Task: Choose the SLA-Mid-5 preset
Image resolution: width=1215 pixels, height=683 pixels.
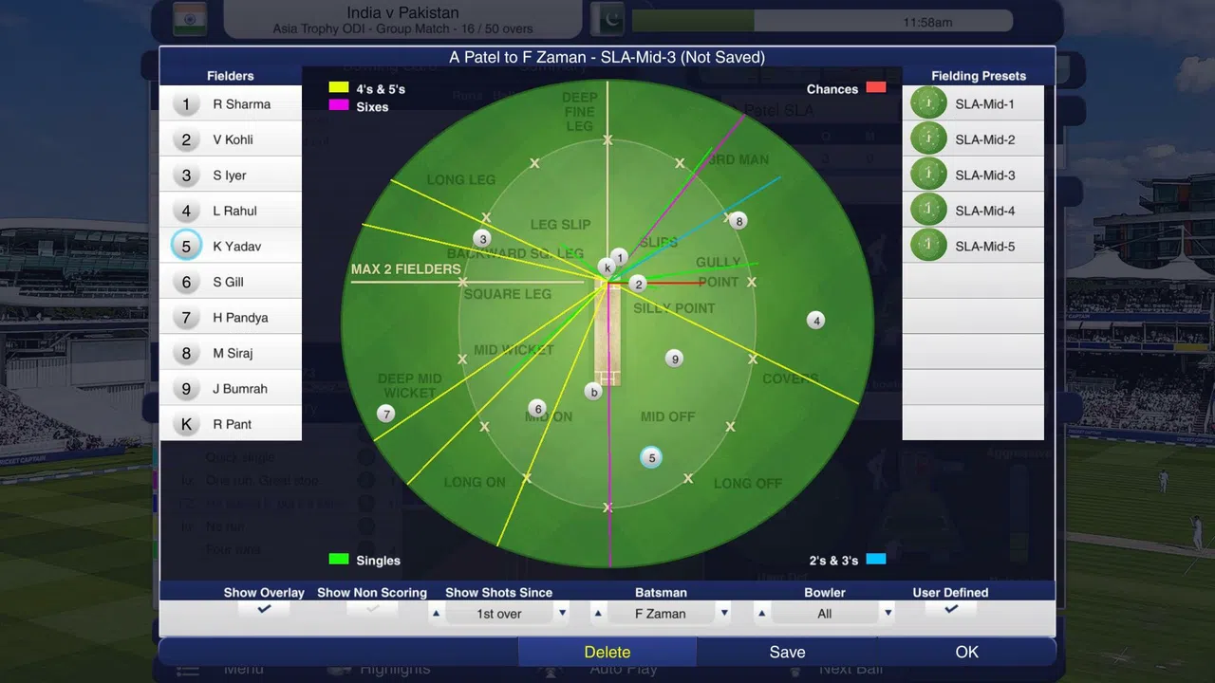Action: click(x=973, y=246)
